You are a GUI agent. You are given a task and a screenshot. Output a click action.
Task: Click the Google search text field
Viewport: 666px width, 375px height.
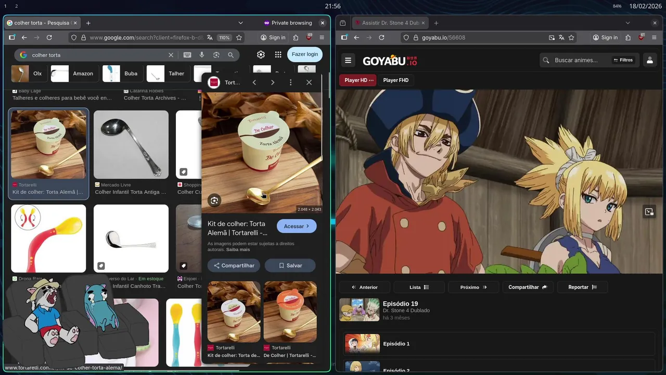(98, 55)
